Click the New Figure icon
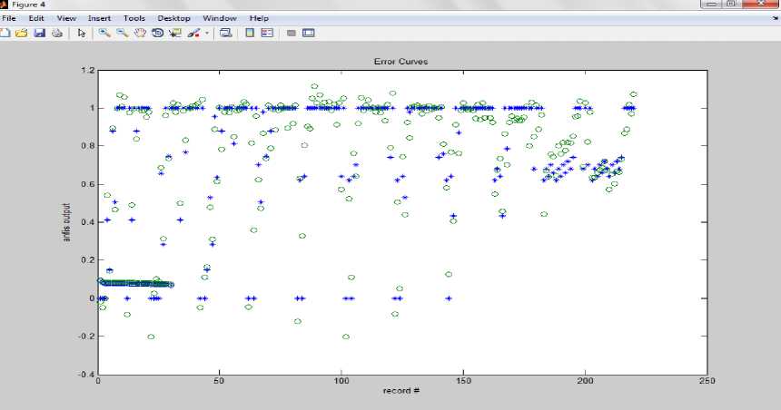 (5, 34)
